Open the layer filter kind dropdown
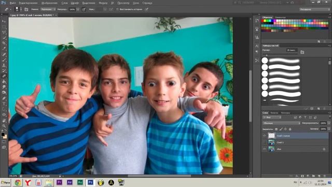This screenshot has height=187, width=332. tap(272, 117)
